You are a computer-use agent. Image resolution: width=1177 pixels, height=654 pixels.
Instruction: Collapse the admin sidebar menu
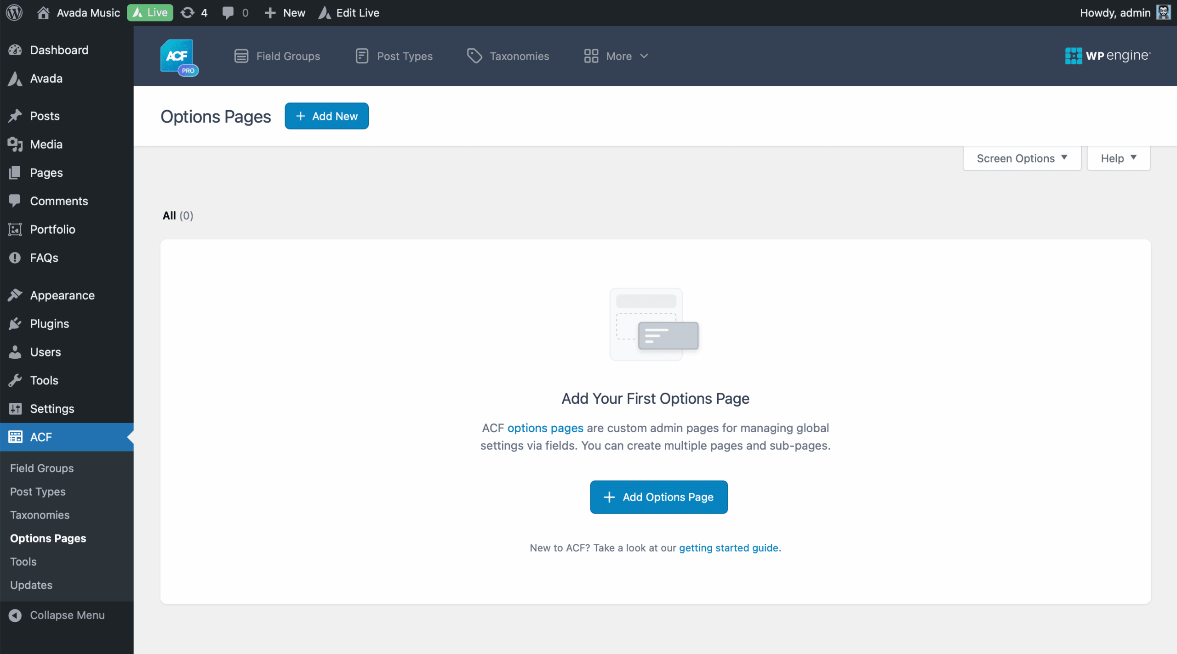coord(67,615)
